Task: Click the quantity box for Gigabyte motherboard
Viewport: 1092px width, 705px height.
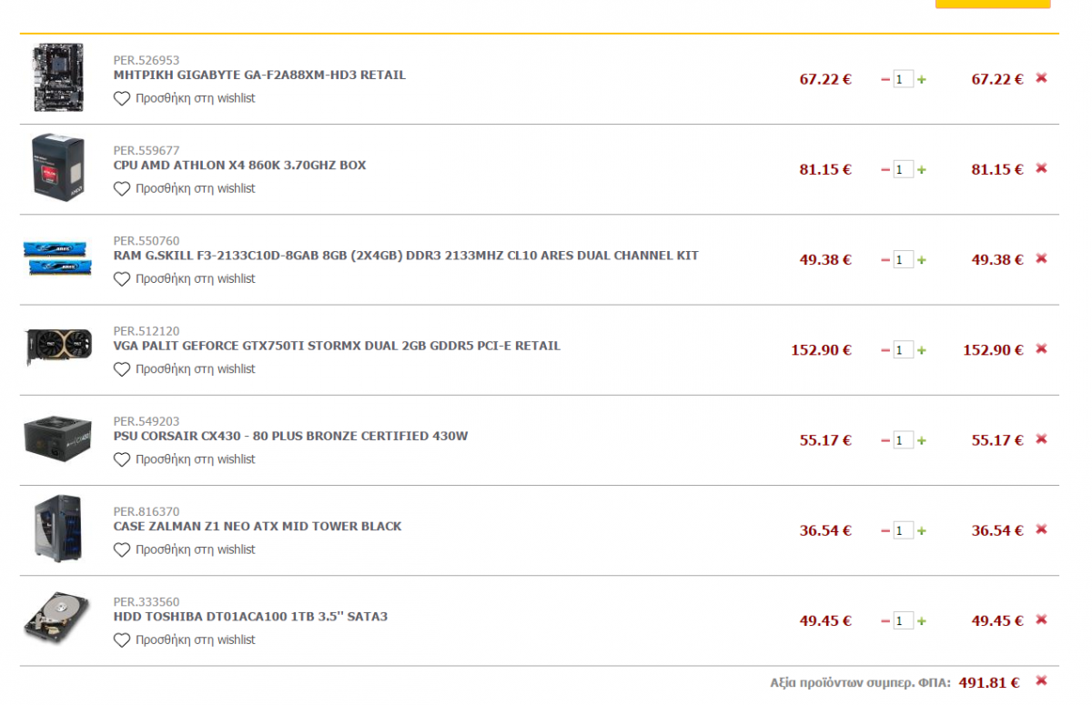Action: click(903, 80)
